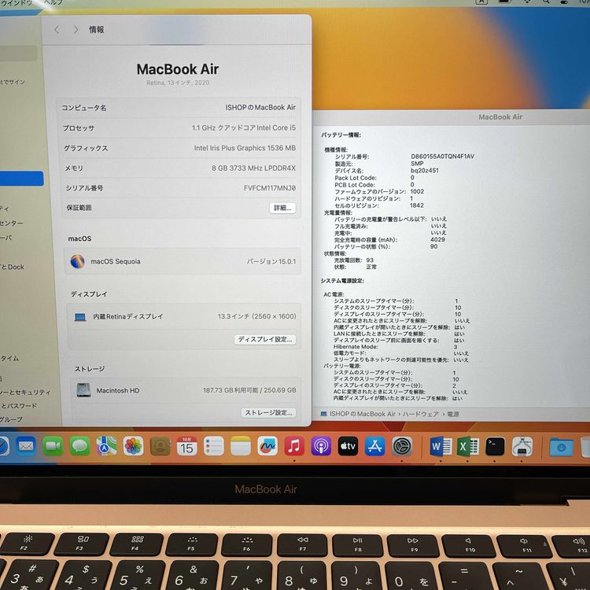Open the Mail app in the Dock
Screen dimensions: 590x590
point(26,446)
